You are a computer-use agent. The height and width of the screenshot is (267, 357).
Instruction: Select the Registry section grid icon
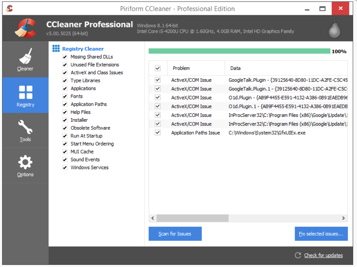[26, 92]
